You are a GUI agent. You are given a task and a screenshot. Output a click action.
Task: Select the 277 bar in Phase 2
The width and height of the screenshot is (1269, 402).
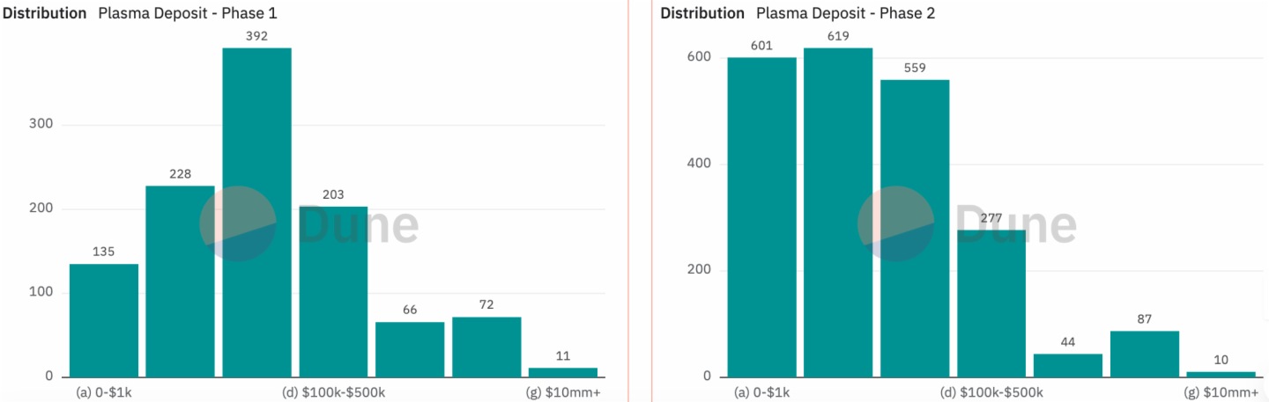click(x=991, y=303)
